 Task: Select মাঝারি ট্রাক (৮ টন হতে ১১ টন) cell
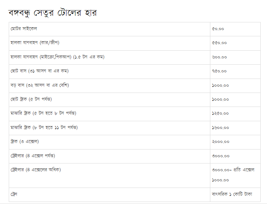click(110, 128)
